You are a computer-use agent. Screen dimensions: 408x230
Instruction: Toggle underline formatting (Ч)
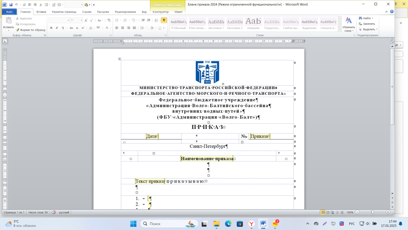click(x=63, y=28)
